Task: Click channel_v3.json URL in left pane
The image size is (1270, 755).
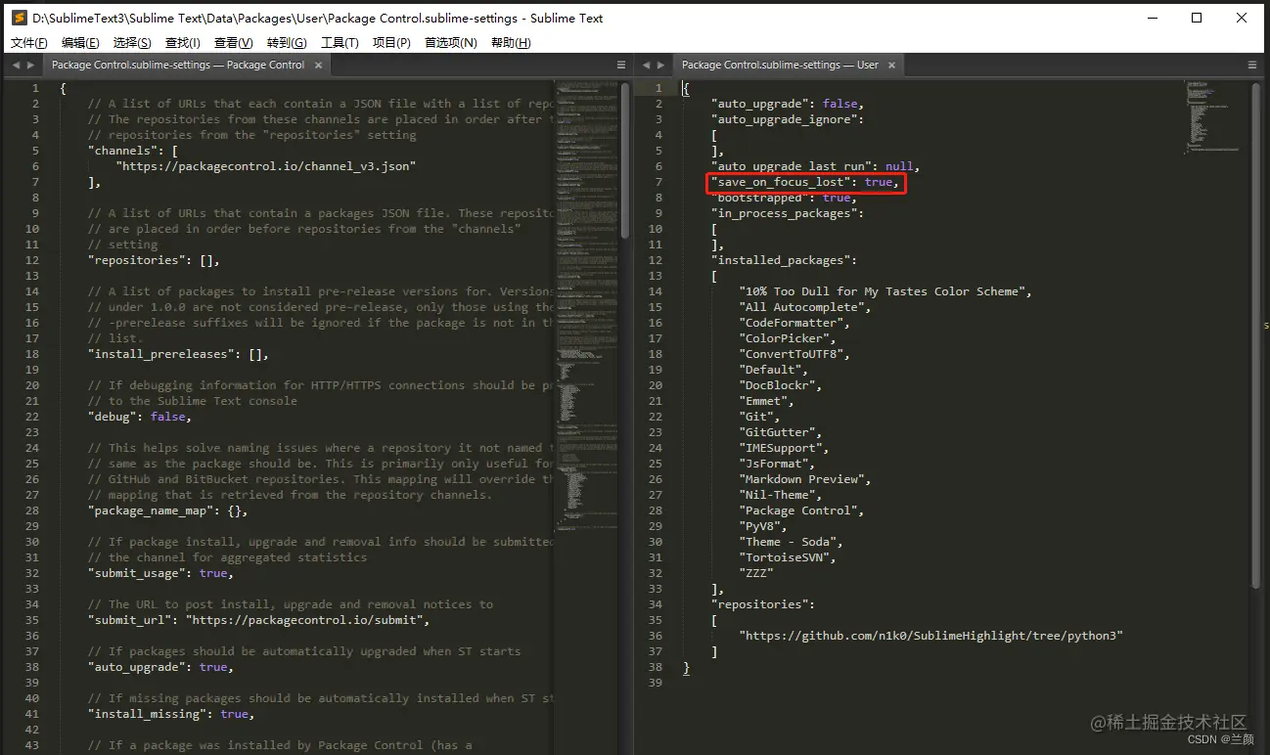Action: click(x=266, y=166)
